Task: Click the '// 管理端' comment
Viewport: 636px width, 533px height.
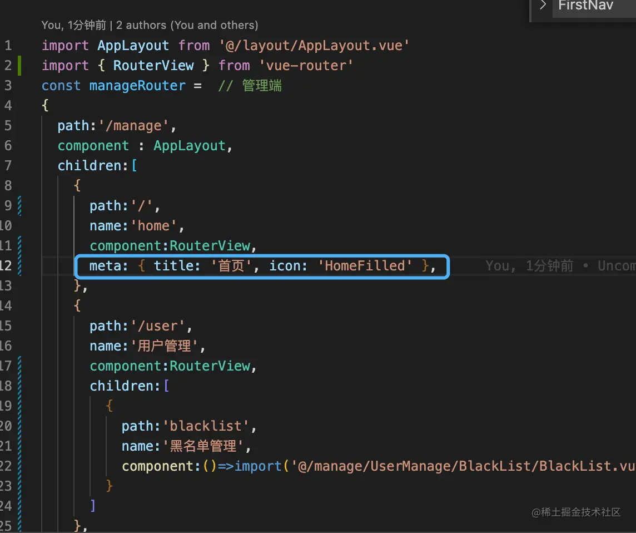Action: click(250, 86)
